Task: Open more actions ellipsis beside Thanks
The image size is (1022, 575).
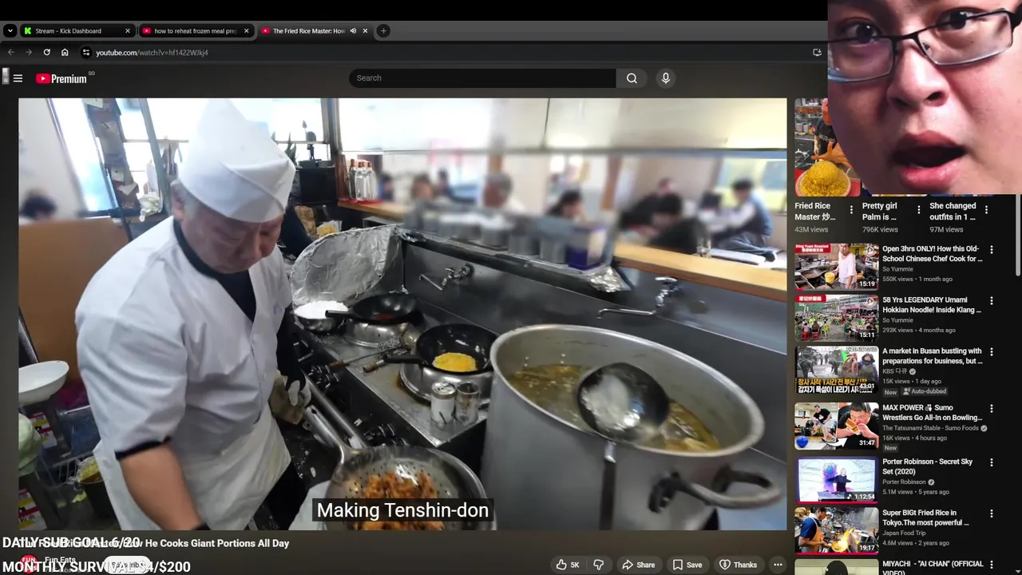Action: (x=778, y=565)
